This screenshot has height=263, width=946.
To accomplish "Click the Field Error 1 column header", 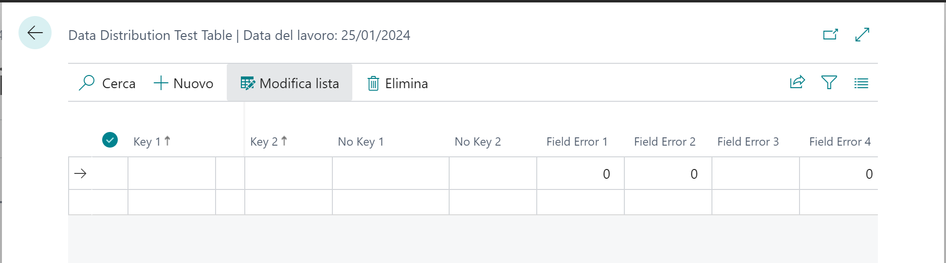I will [x=577, y=142].
